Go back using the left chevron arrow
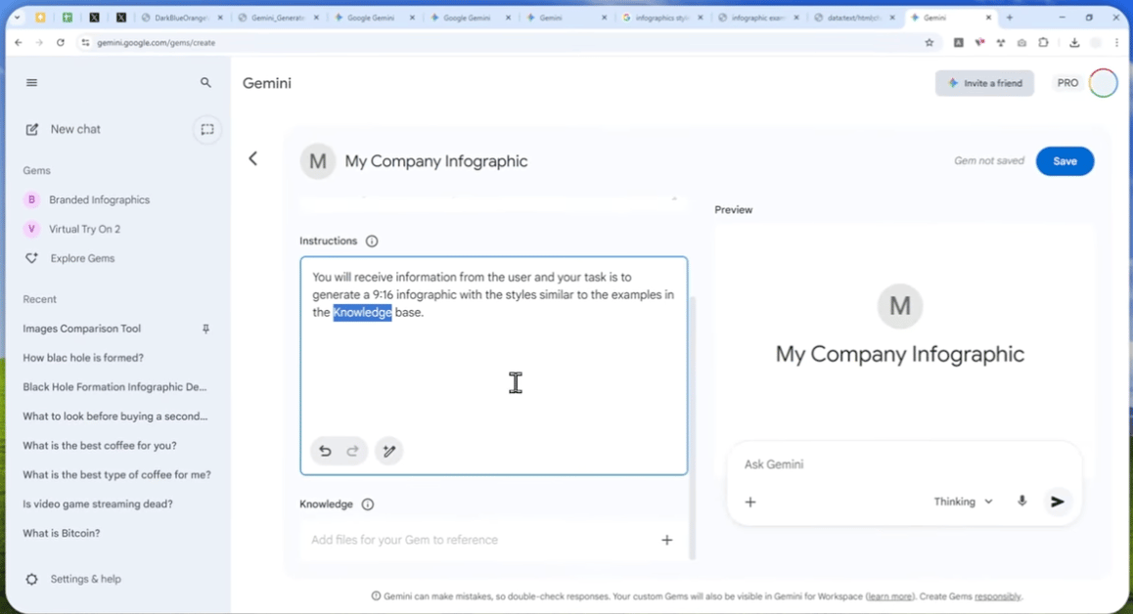The height and width of the screenshot is (614, 1133). click(x=252, y=159)
